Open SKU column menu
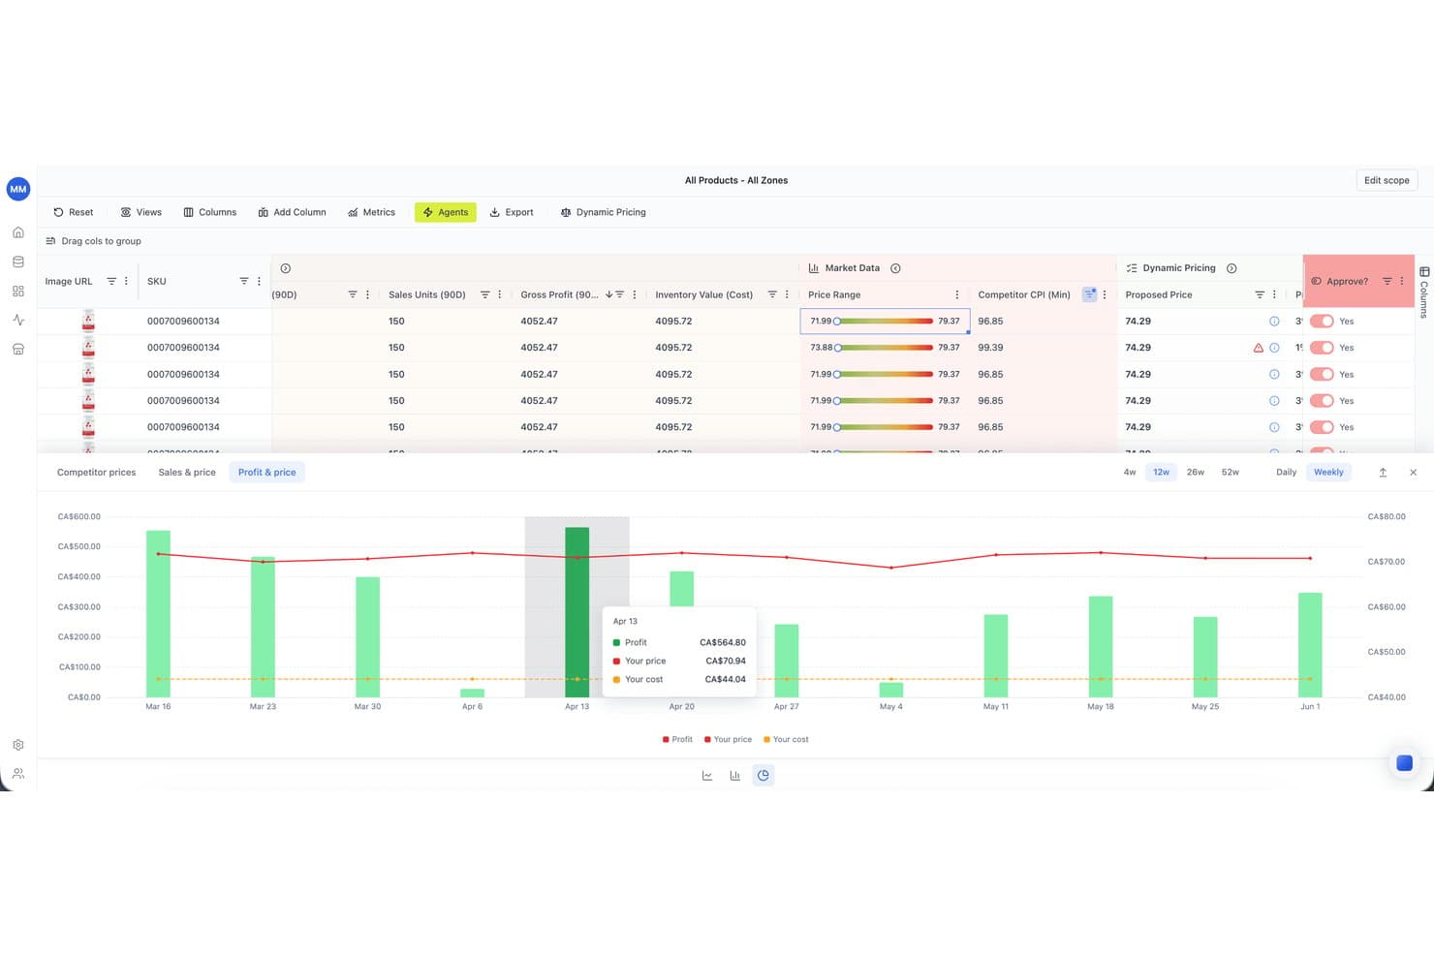 pos(259,281)
